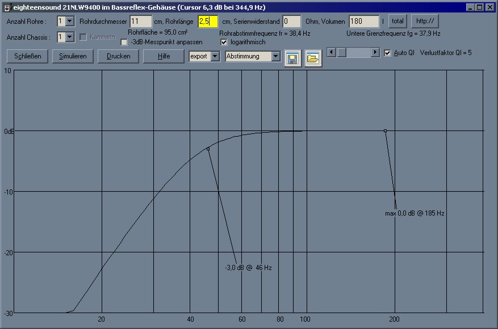Uncheck the Auto Ql checkbox

(x=388, y=53)
